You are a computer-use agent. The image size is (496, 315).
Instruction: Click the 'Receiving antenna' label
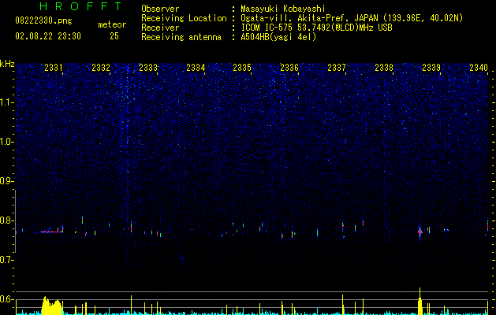181,37
